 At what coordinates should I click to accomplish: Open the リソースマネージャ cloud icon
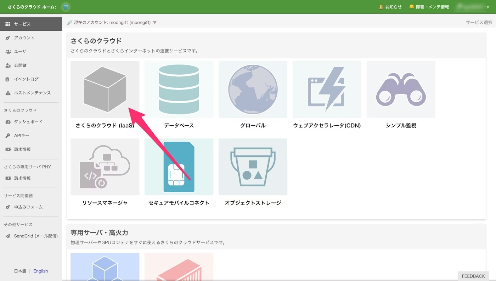(x=105, y=167)
